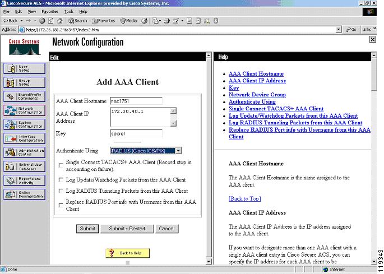384x274 pixels.
Task: Follow the AAA Client IP Address help link
Action: point(257,81)
